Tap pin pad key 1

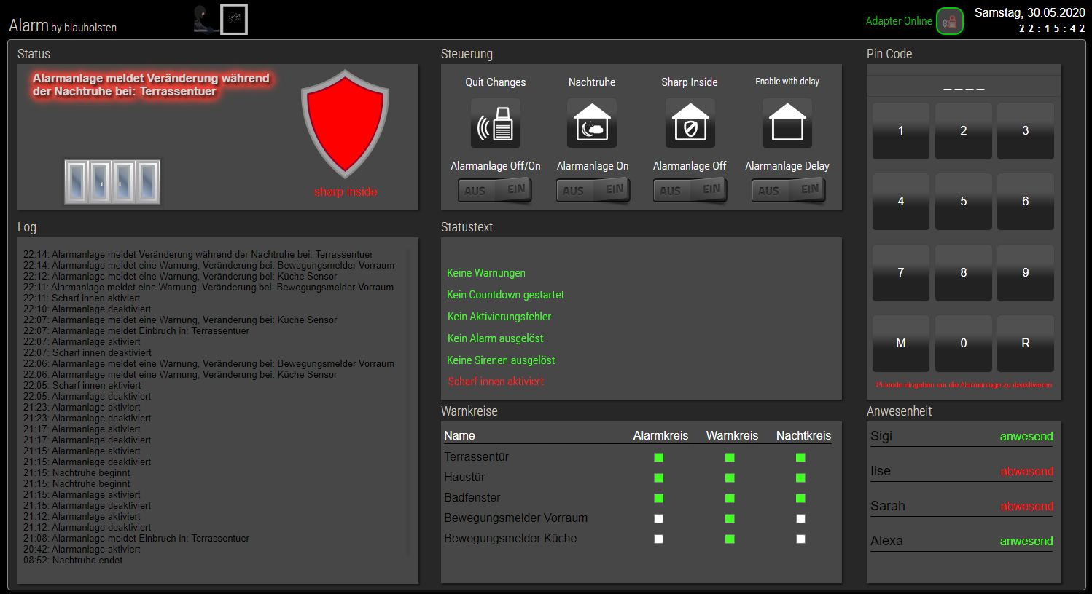tap(901, 131)
